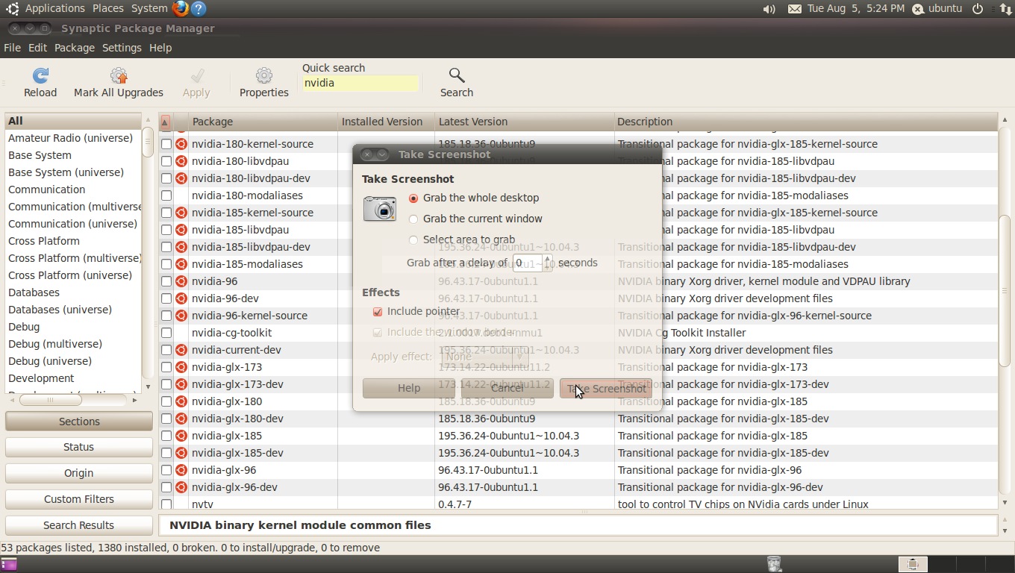Open the File menu

12,48
